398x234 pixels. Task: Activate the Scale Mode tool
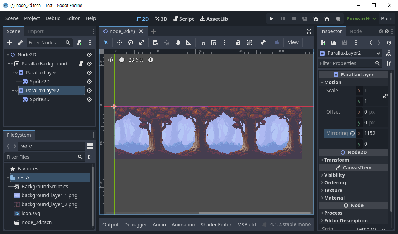(x=142, y=42)
